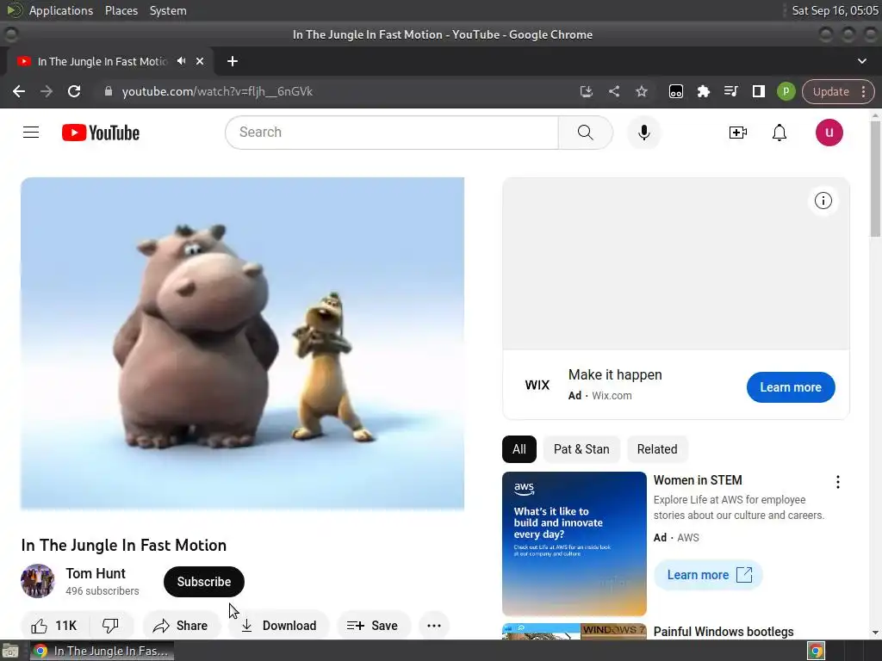Image resolution: width=882 pixels, height=661 pixels.
Task: Click the show desktop icon in taskbar
Action: coord(10,651)
